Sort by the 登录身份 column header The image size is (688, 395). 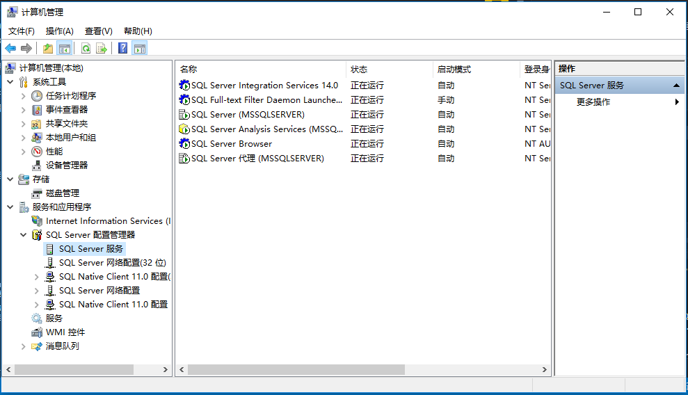536,70
